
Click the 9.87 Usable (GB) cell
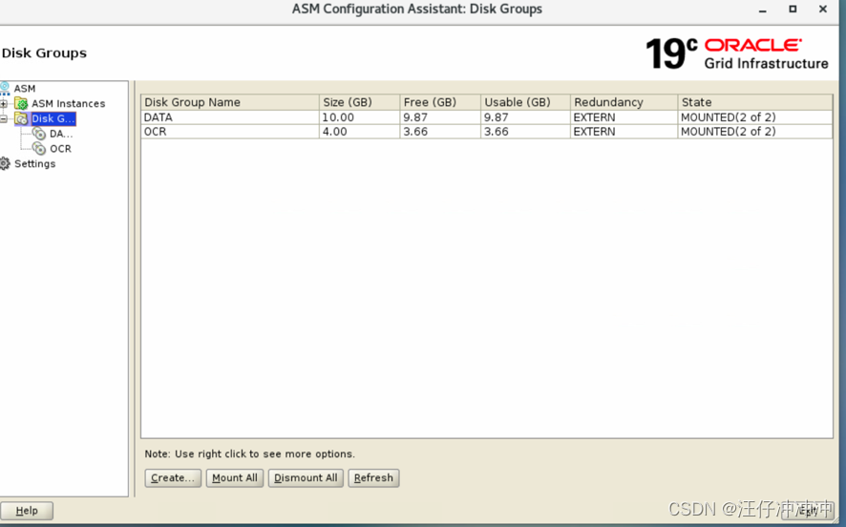[x=525, y=117]
